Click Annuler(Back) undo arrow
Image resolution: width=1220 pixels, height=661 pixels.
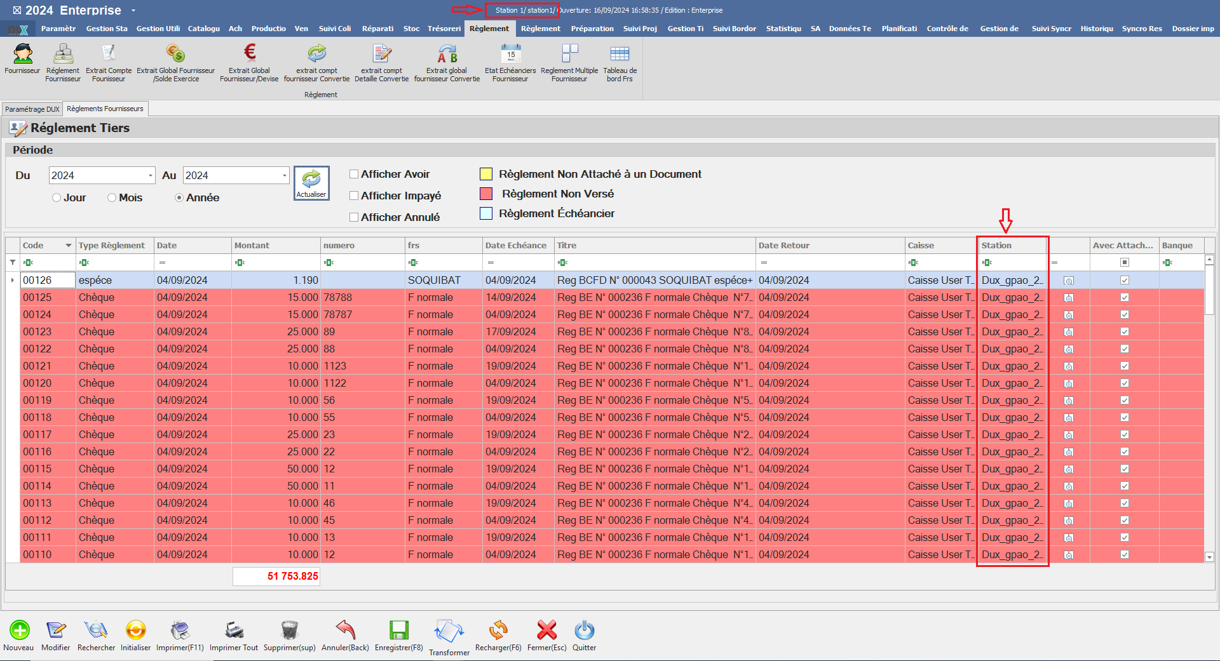tap(345, 630)
